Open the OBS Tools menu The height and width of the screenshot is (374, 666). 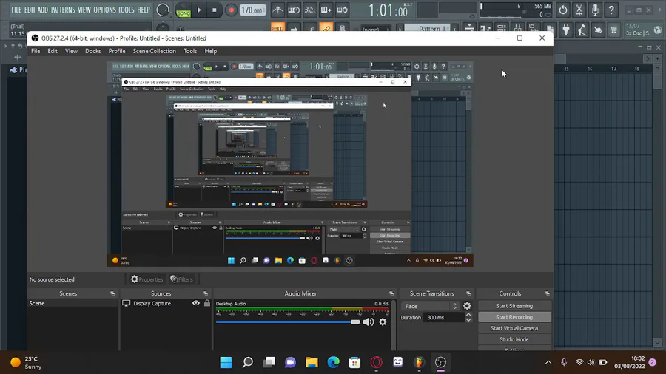coord(190,51)
